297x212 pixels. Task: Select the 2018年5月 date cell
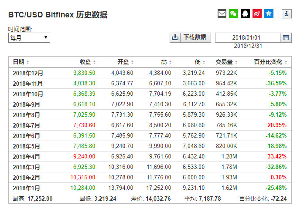pyautogui.click(x=26, y=146)
